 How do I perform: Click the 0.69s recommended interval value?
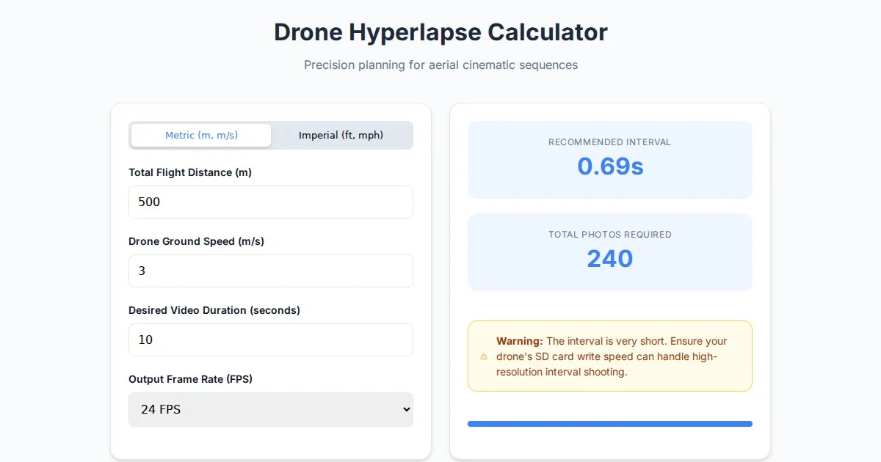point(609,166)
